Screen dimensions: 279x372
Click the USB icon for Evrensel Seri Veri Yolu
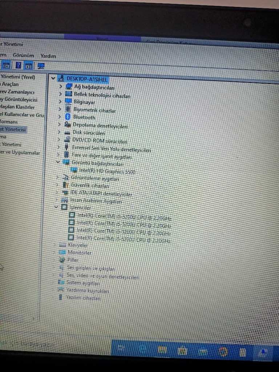pyautogui.click(x=67, y=147)
